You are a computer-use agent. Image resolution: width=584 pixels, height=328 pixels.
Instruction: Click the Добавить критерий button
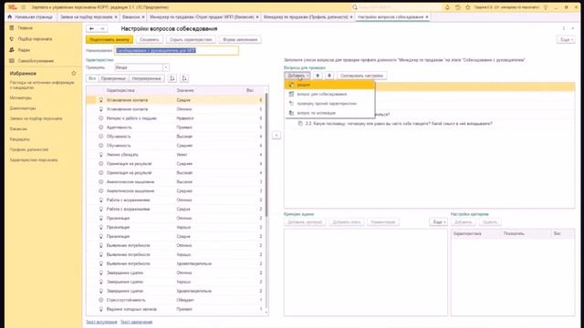[x=305, y=222]
